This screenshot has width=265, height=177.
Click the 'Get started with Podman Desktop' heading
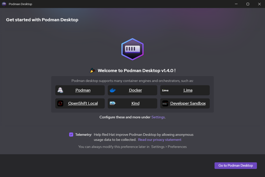click(42, 20)
